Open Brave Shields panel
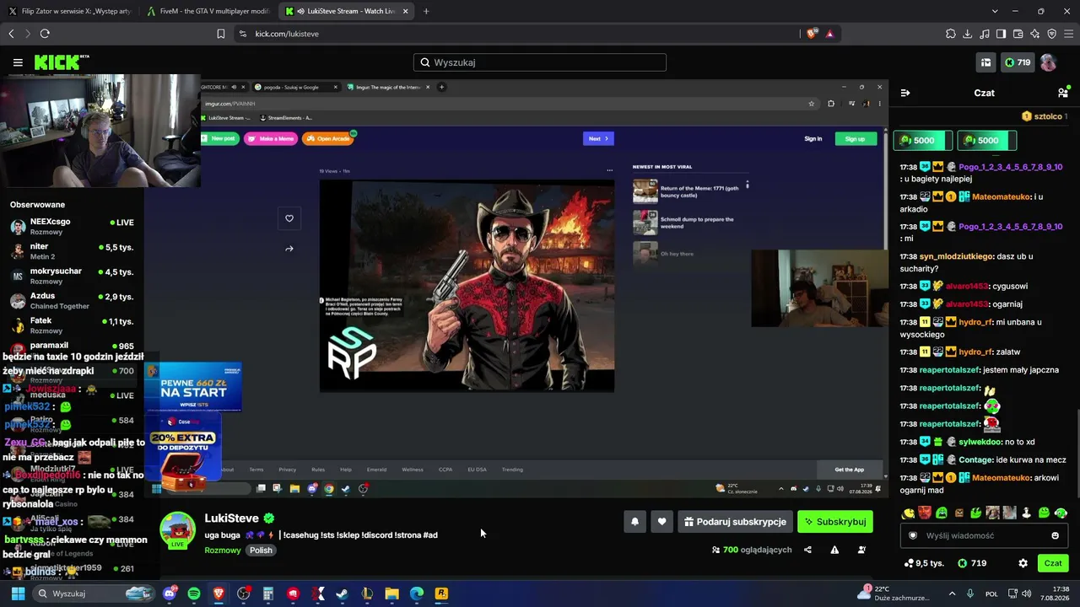The height and width of the screenshot is (607, 1080). [x=812, y=34]
